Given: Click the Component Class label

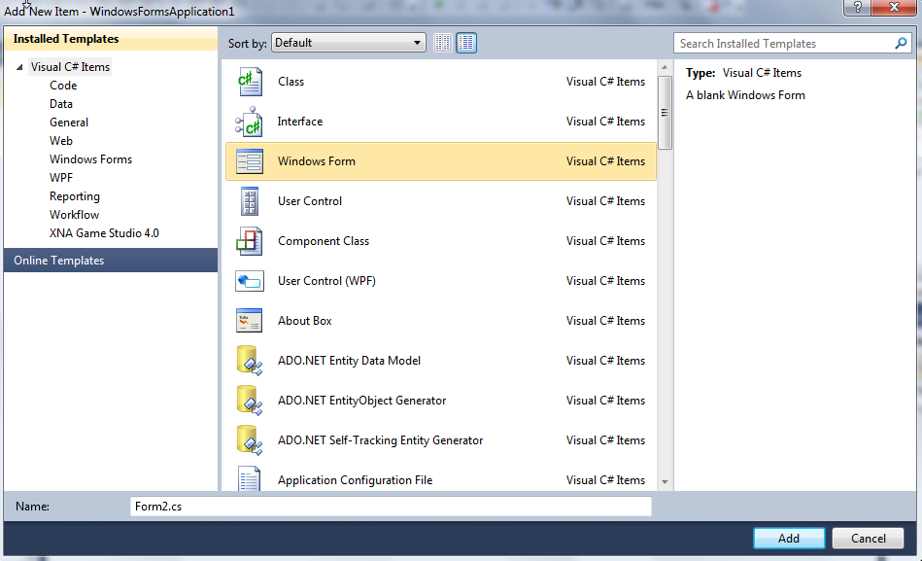Looking at the screenshot, I should (324, 241).
